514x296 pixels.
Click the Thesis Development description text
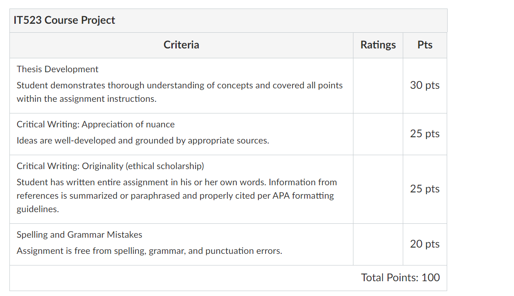coord(180,92)
